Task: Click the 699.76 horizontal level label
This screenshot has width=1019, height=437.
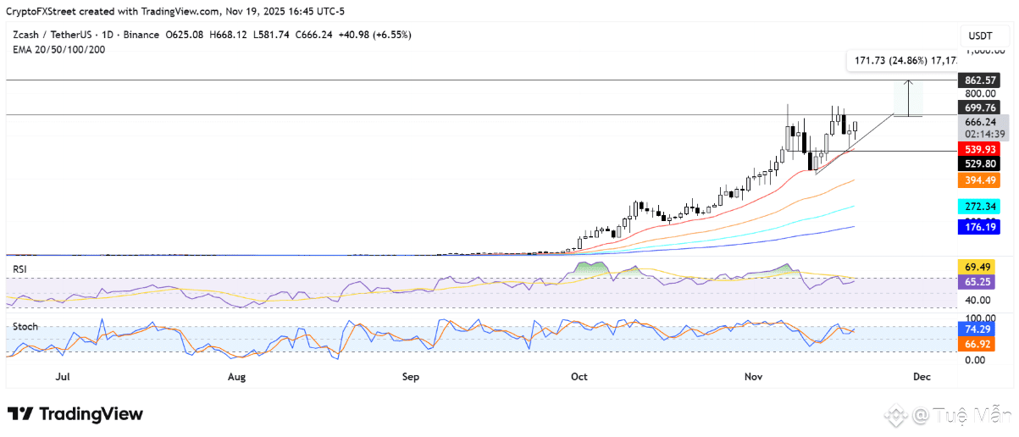Action: point(981,107)
